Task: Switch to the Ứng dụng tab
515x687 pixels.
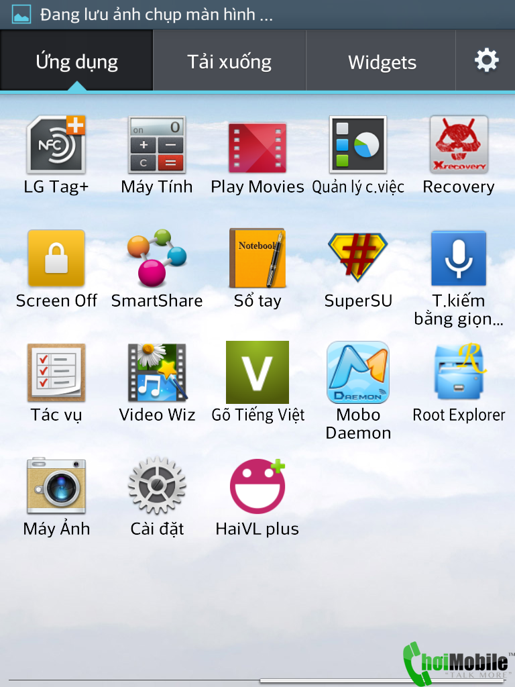Action: tap(76, 60)
